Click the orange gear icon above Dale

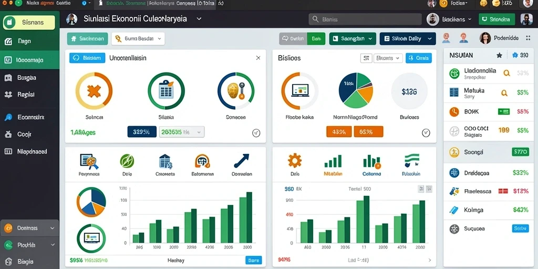294,161
